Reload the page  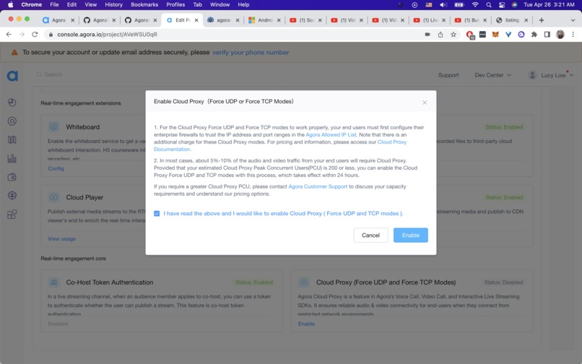click(x=35, y=35)
